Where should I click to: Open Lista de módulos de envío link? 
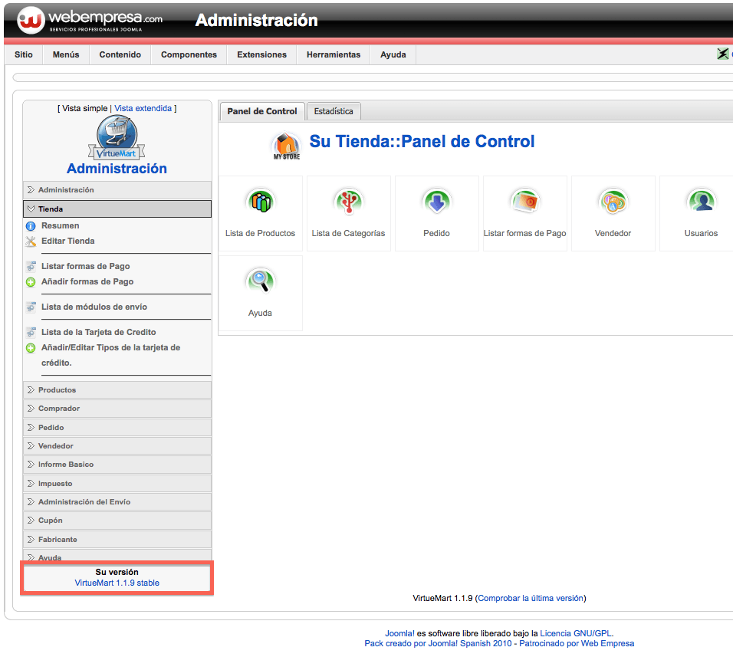[94, 307]
